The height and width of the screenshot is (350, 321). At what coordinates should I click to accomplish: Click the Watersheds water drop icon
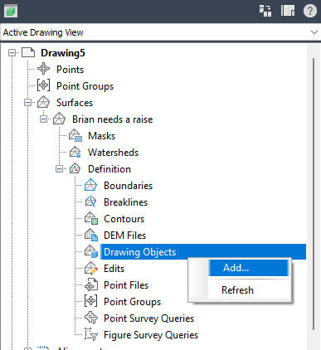coord(75,152)
